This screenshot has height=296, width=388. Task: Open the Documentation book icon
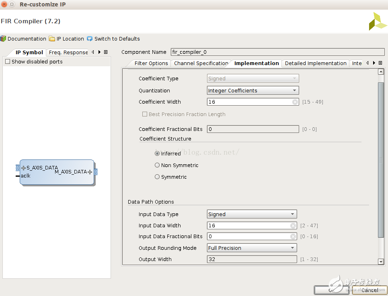pos(3,39)
